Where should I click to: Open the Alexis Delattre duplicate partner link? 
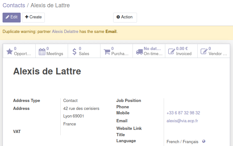65,32
